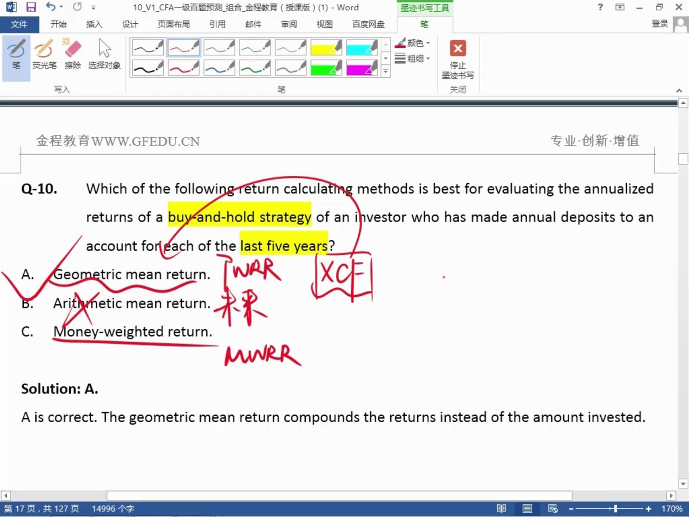Switch to Web Layout view in status bar
The image size is (689, 517).
click(552, 509)
